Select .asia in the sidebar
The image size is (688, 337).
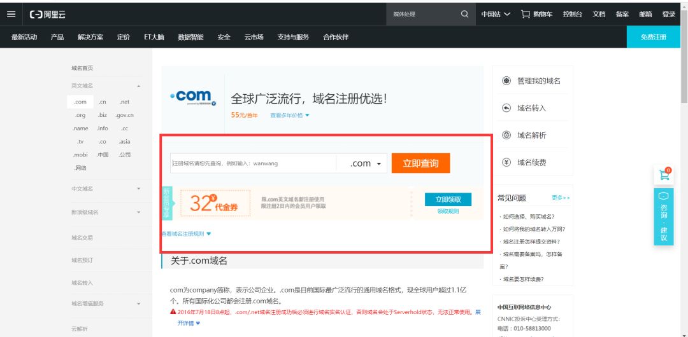tap(125, 142)
